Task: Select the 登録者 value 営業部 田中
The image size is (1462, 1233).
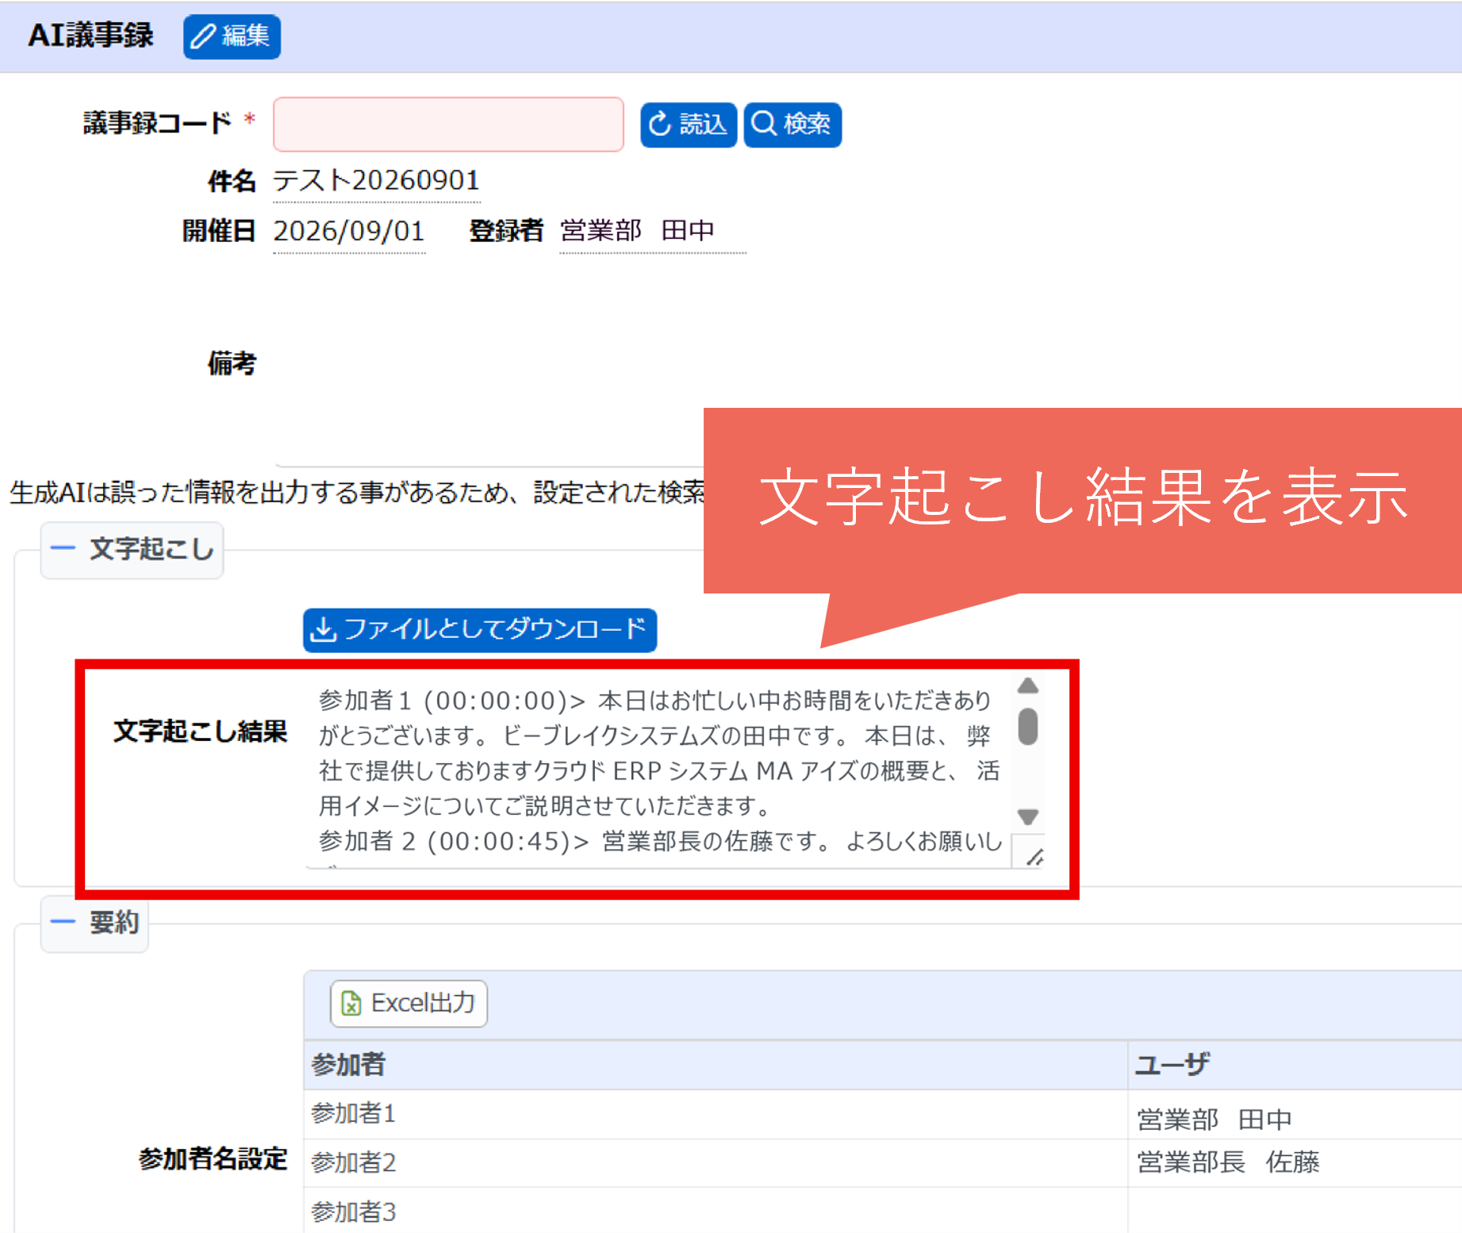Action: coord(638,231)
